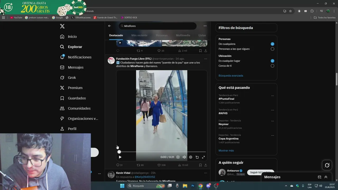The image size is (338, 190).
Task: Open Organizaciones verificadas in sidebar
Action: point(79,118)
